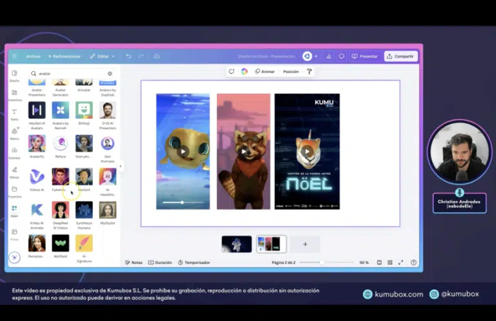This screenshot has width=496, height=321.
Task: Open the DeepReel AI Videos app
Action: point(61,215)
